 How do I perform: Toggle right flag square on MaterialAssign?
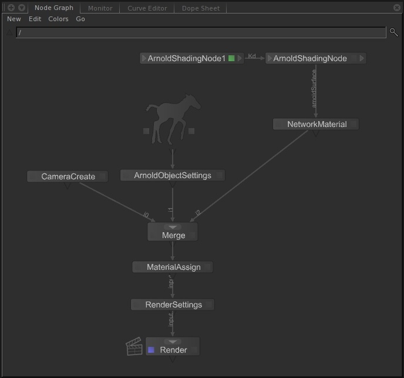(x=207, y=267)
